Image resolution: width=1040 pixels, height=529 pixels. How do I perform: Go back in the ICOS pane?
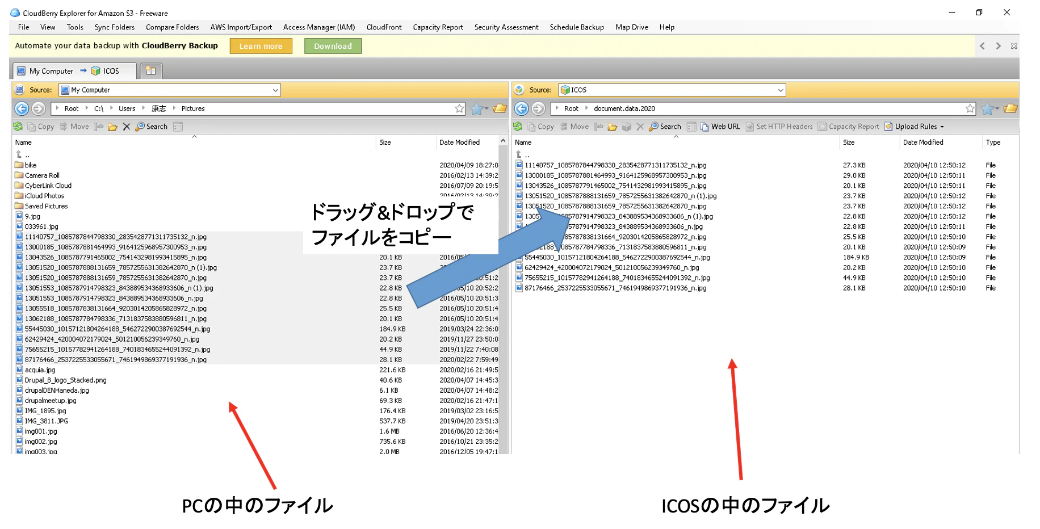pos(521,108)
